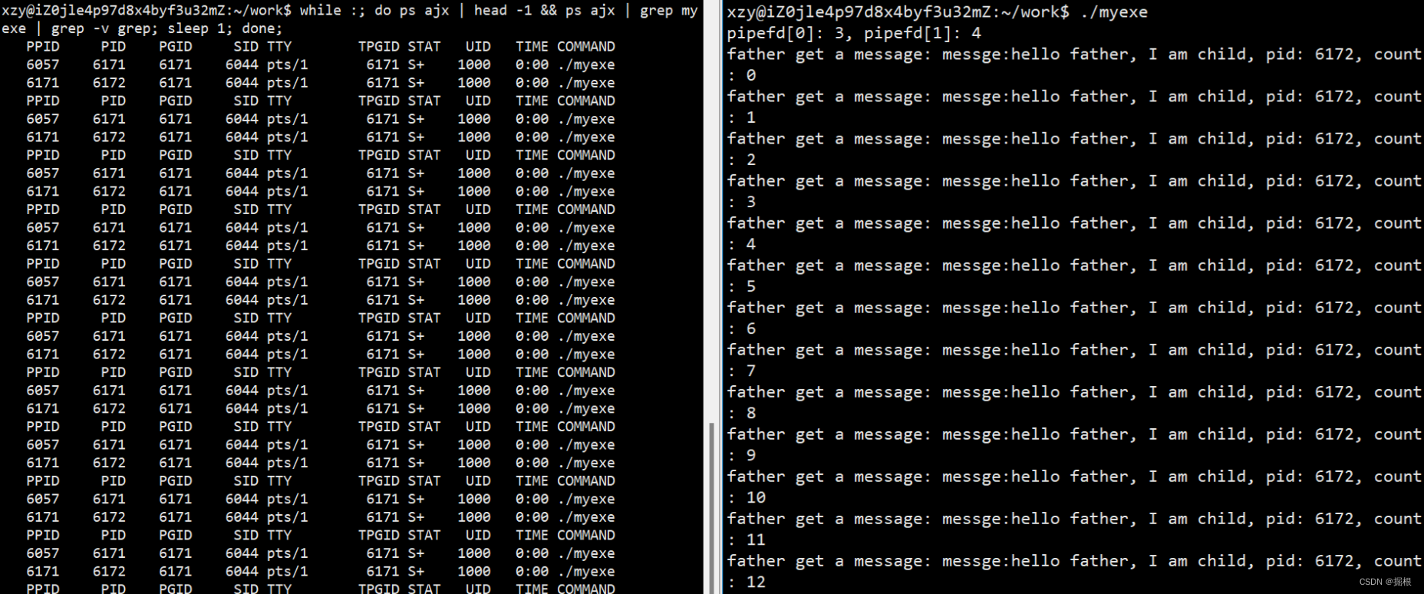Click the count value ": 5" output line
The image size is (1424, 594).
pyautogui.click(x=742, y=286)
